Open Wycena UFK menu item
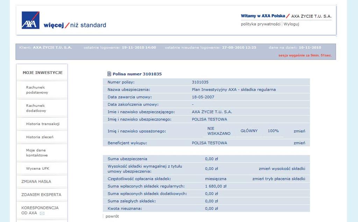 click(38, 169)
